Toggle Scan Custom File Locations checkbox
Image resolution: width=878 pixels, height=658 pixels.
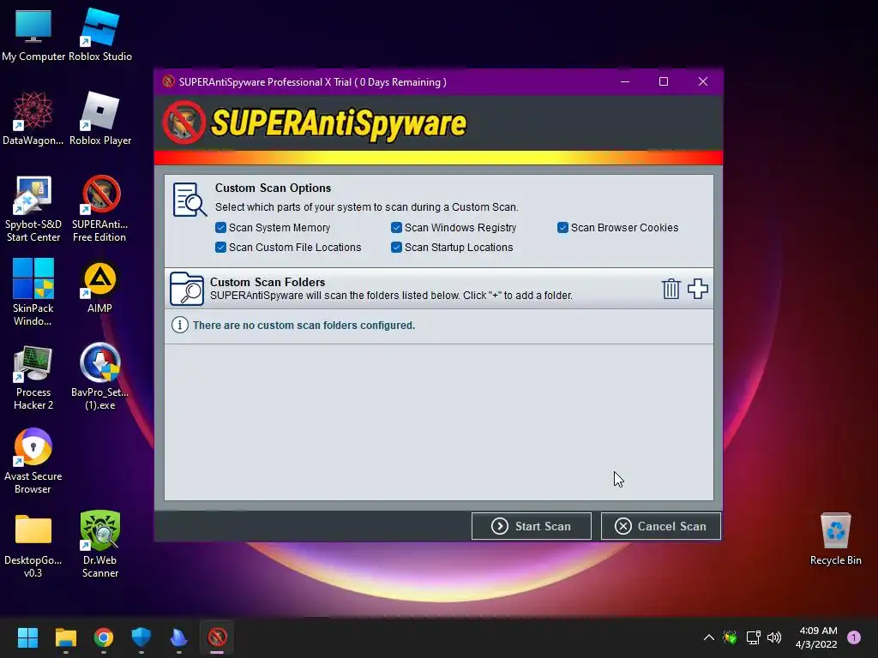pos(220,247)
